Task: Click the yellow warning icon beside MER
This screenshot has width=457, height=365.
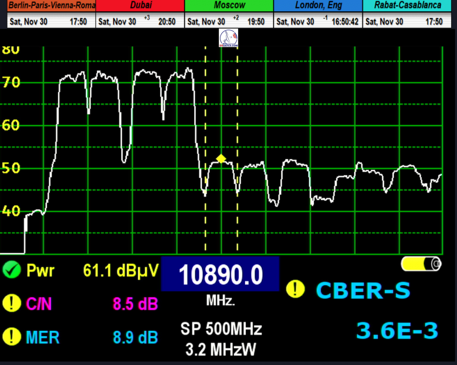Action: click(11, 336)
